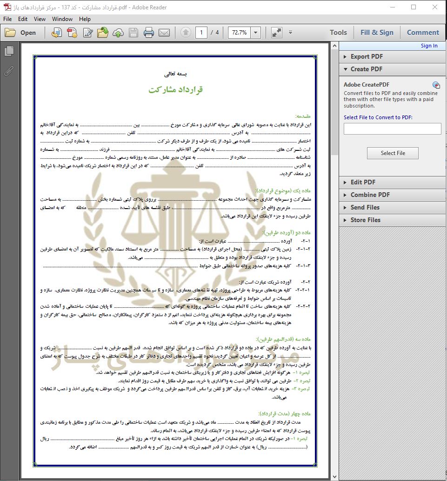Click the Open file folder icon

click(x=10, y=33)
